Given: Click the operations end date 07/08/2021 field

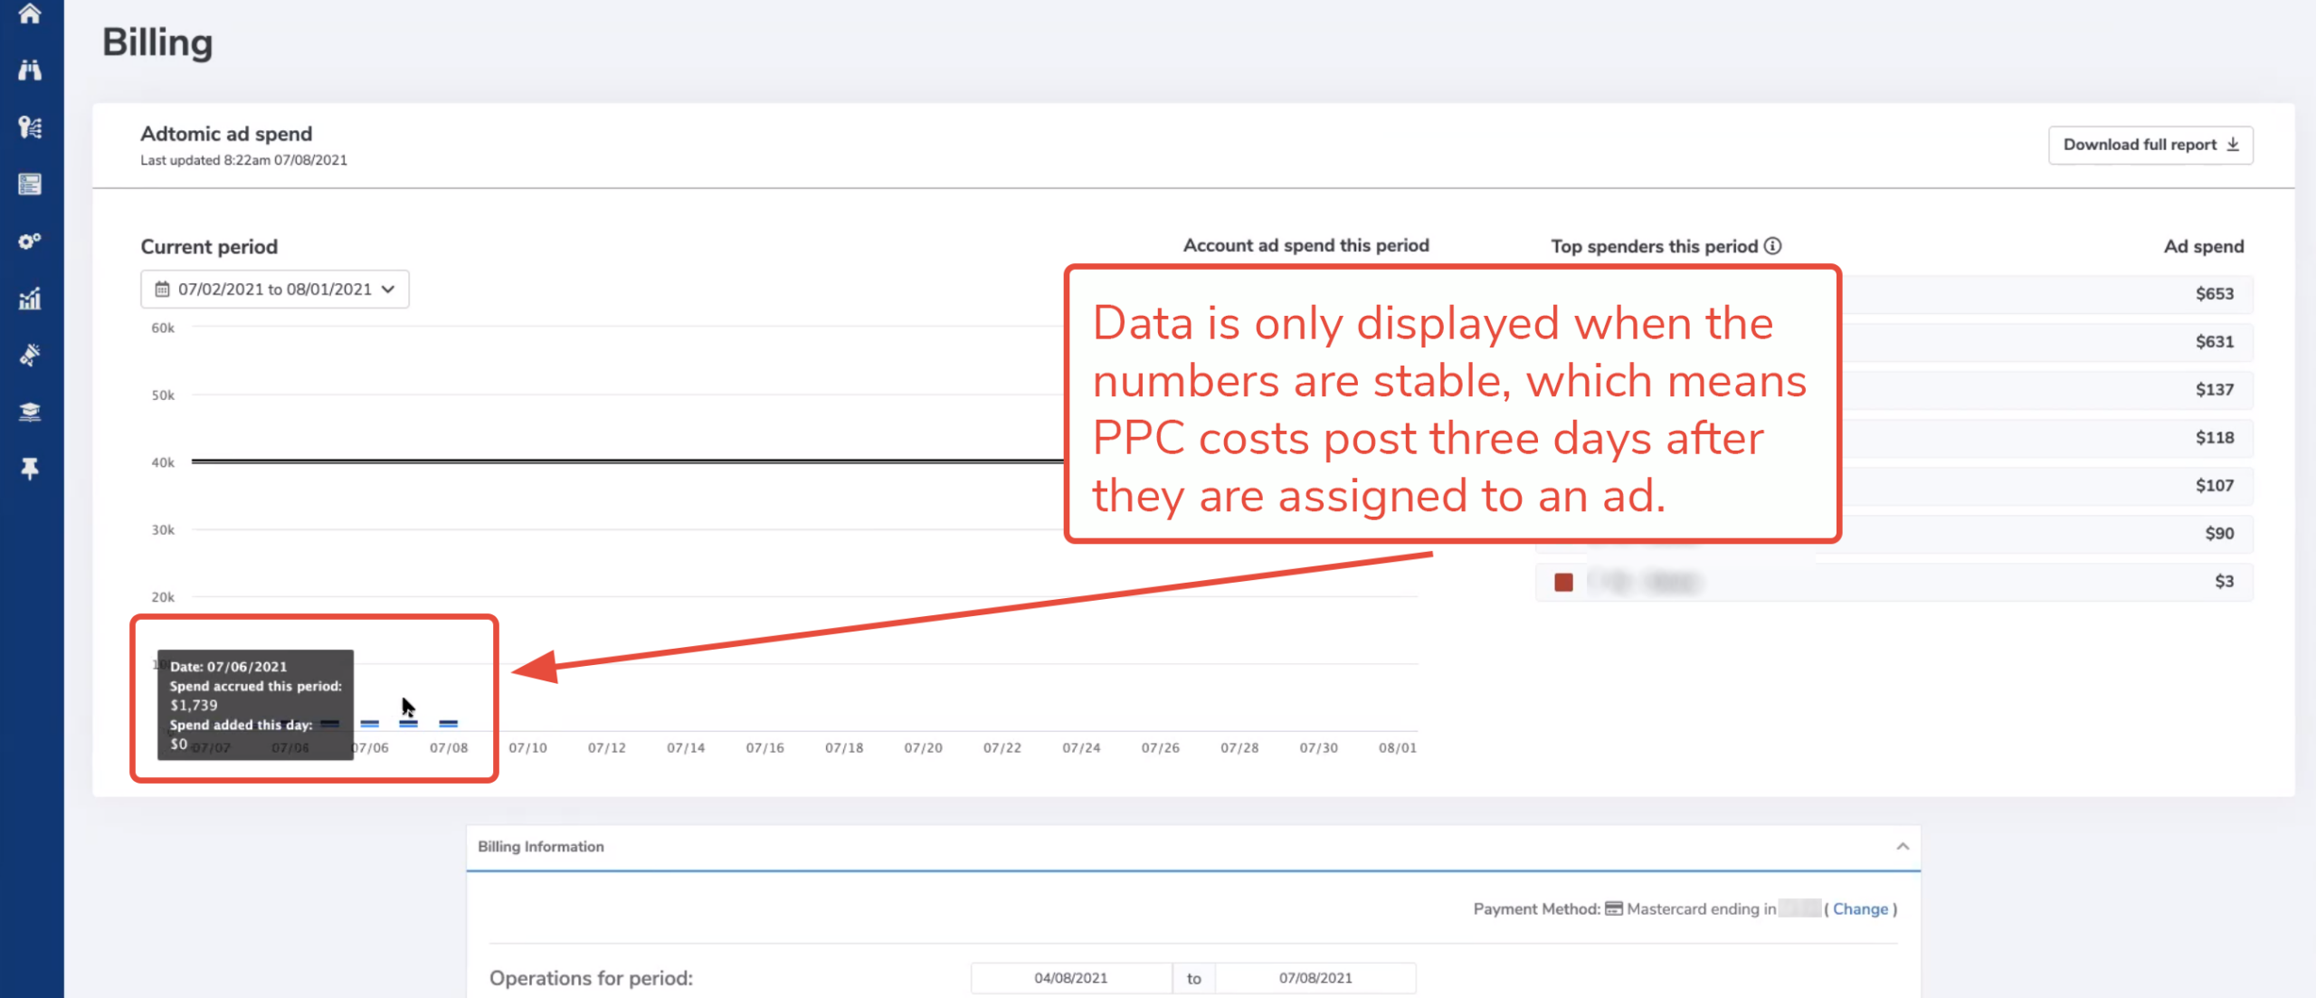Looking at the screenshot, I should click(x=1315, y=978).
